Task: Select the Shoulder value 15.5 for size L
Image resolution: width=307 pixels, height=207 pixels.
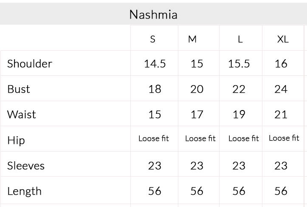Action: point(239,63)
